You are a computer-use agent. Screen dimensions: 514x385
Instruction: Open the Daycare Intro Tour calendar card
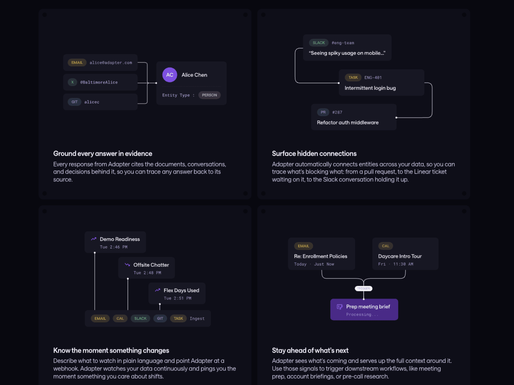point(405,254)
